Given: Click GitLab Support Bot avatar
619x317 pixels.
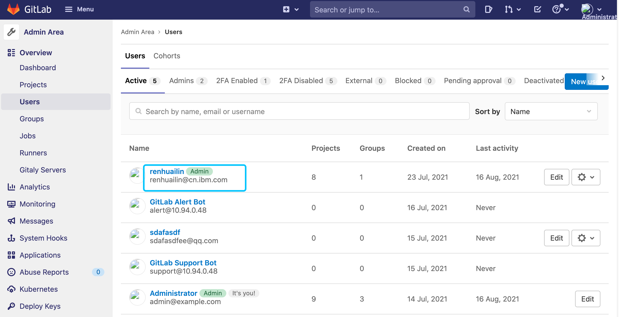Looking at the screenshot, I should [137, 267].
